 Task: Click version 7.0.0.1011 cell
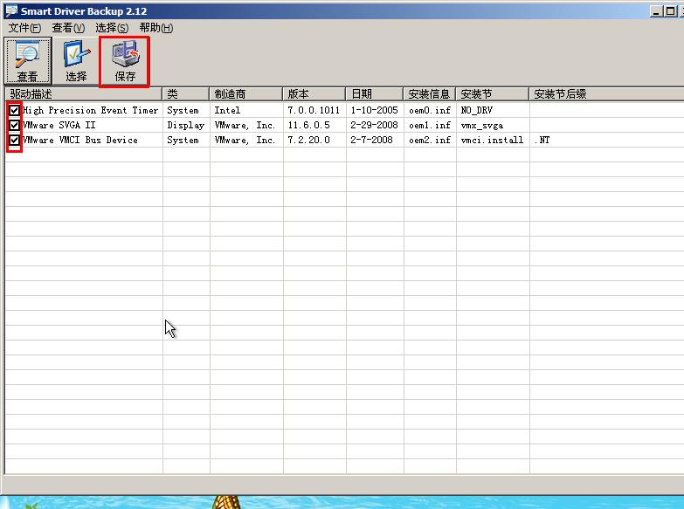pyautogui.click(x=314, y=110)
